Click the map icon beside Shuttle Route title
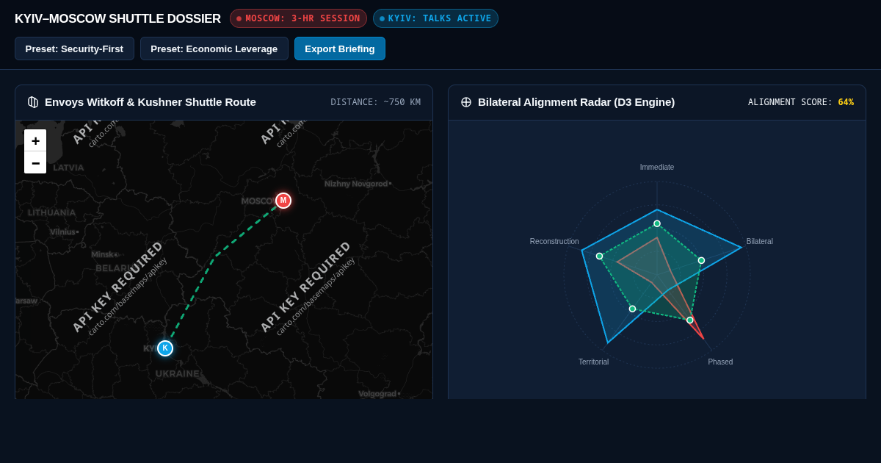Screen dimensions: 881x463 pos(33,102)
